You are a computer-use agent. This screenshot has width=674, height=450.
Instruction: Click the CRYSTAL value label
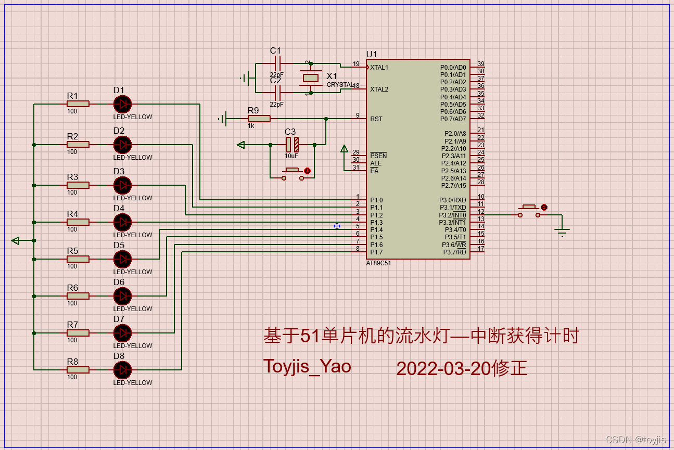[340, 85]
